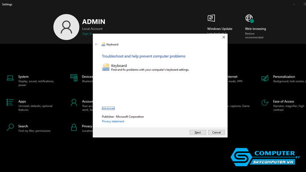Click the back arrow in troubleshooter

(x=96, y=44)
